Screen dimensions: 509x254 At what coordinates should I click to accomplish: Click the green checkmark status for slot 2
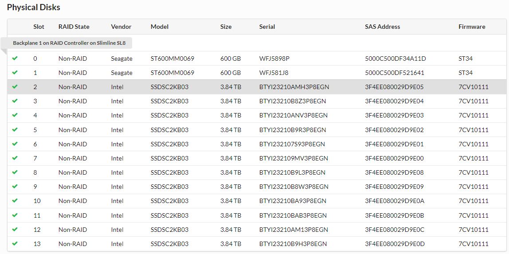point(15,87)
